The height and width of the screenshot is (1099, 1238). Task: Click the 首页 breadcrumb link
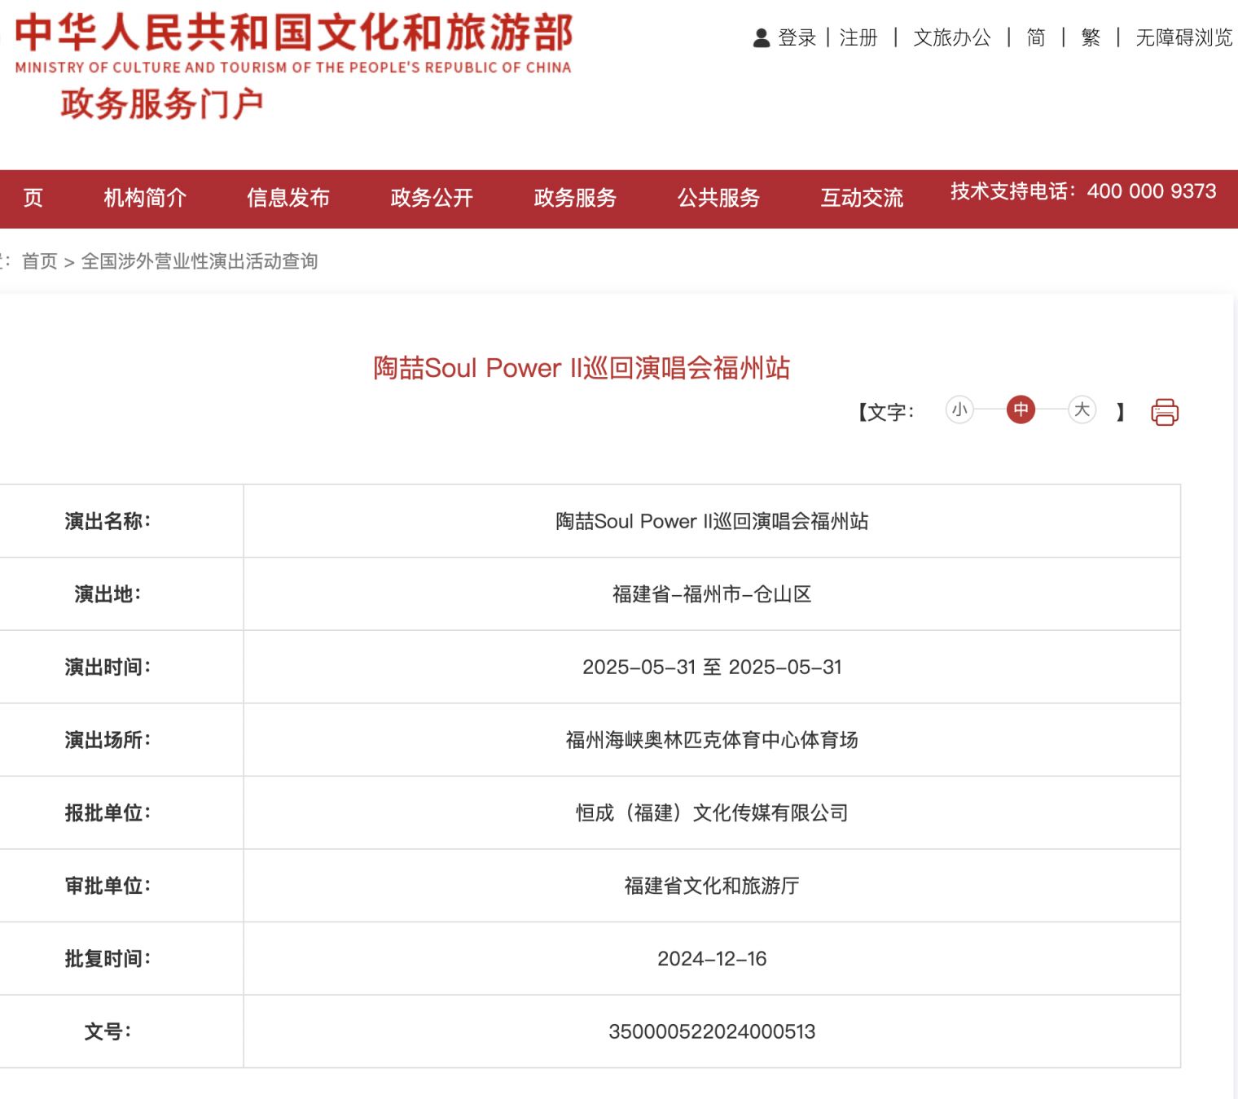40,261
